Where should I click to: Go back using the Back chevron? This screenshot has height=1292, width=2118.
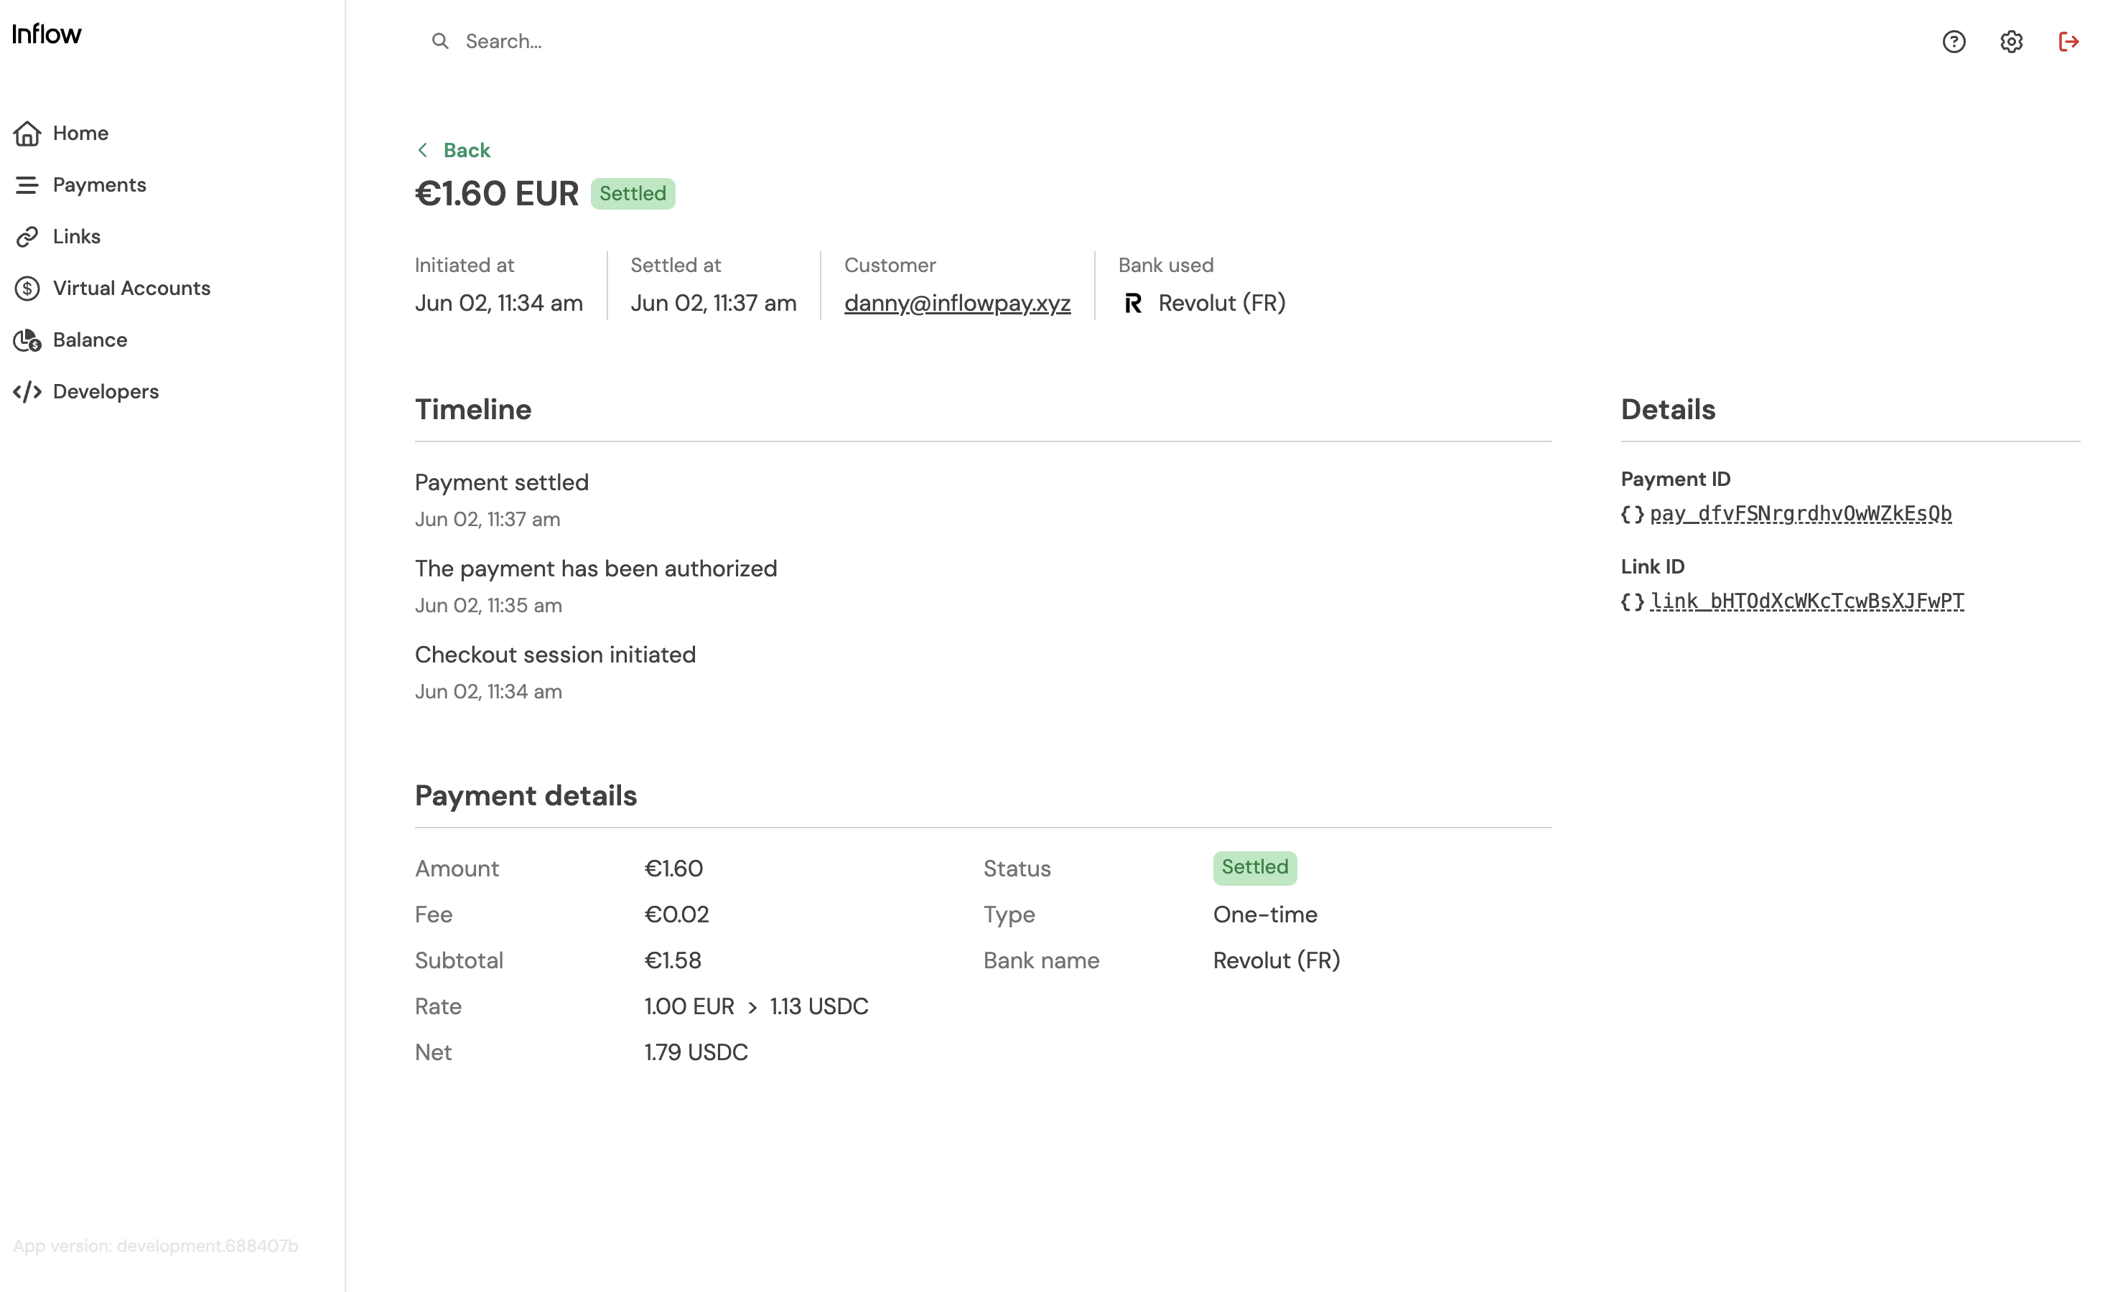[x=423, y=151]
